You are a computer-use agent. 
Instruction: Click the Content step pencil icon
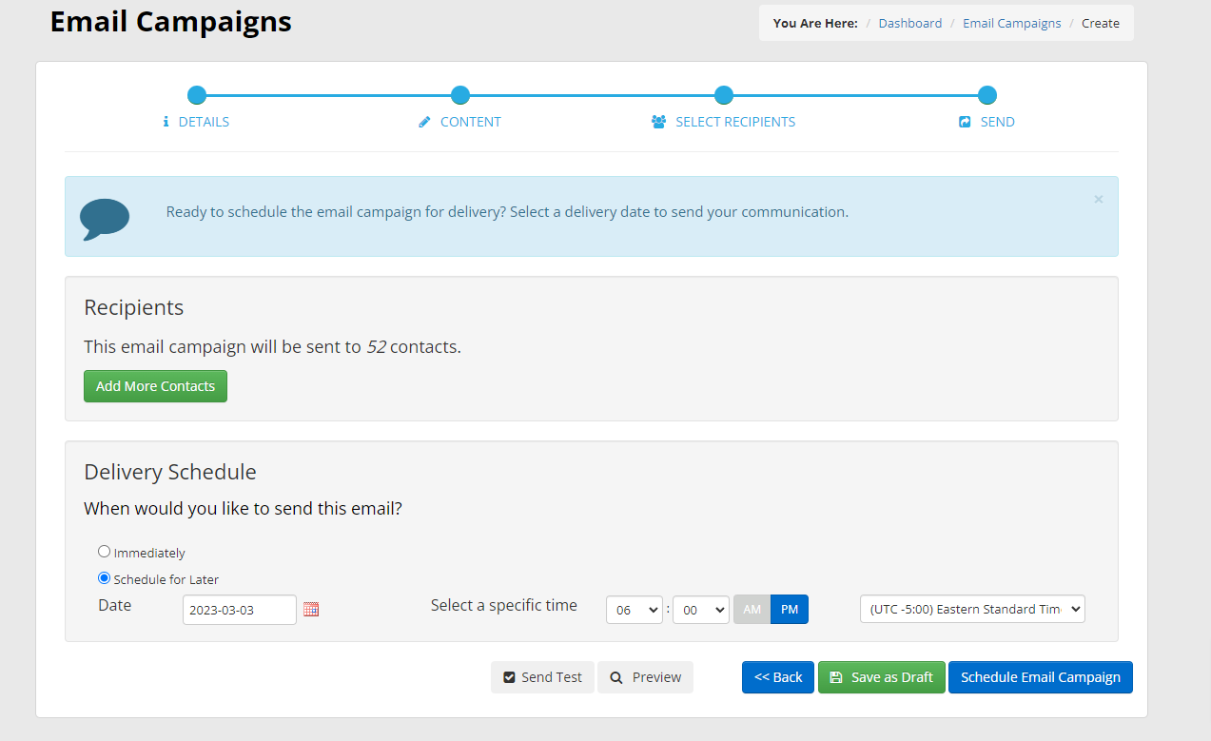tap(424, 122)
